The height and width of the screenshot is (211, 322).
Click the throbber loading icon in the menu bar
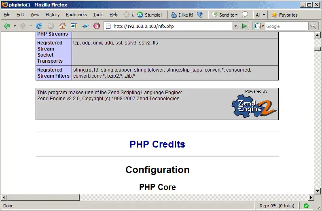click(x=126, y=15)
